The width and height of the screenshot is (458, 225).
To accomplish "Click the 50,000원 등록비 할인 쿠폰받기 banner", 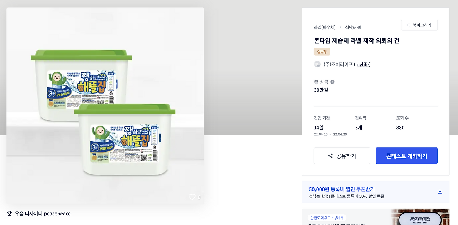I will [342, 189].
